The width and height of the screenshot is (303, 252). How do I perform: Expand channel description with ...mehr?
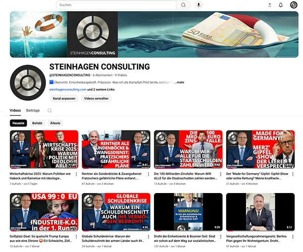tap(179, 82)
